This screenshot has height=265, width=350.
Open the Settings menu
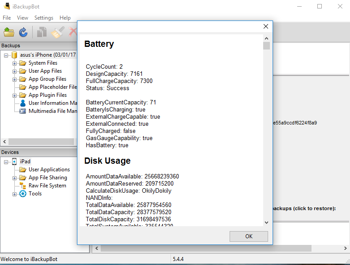[44, 18]
